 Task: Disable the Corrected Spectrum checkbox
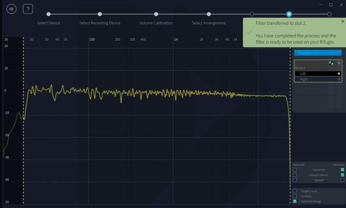coord(342,170)
